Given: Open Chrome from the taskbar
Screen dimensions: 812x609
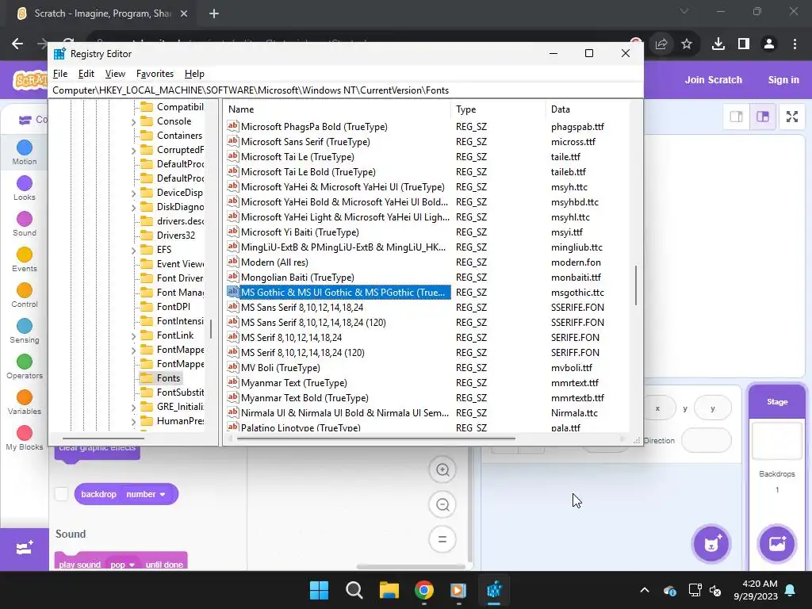Looking at the screenshot, I should tap(424, 590).
